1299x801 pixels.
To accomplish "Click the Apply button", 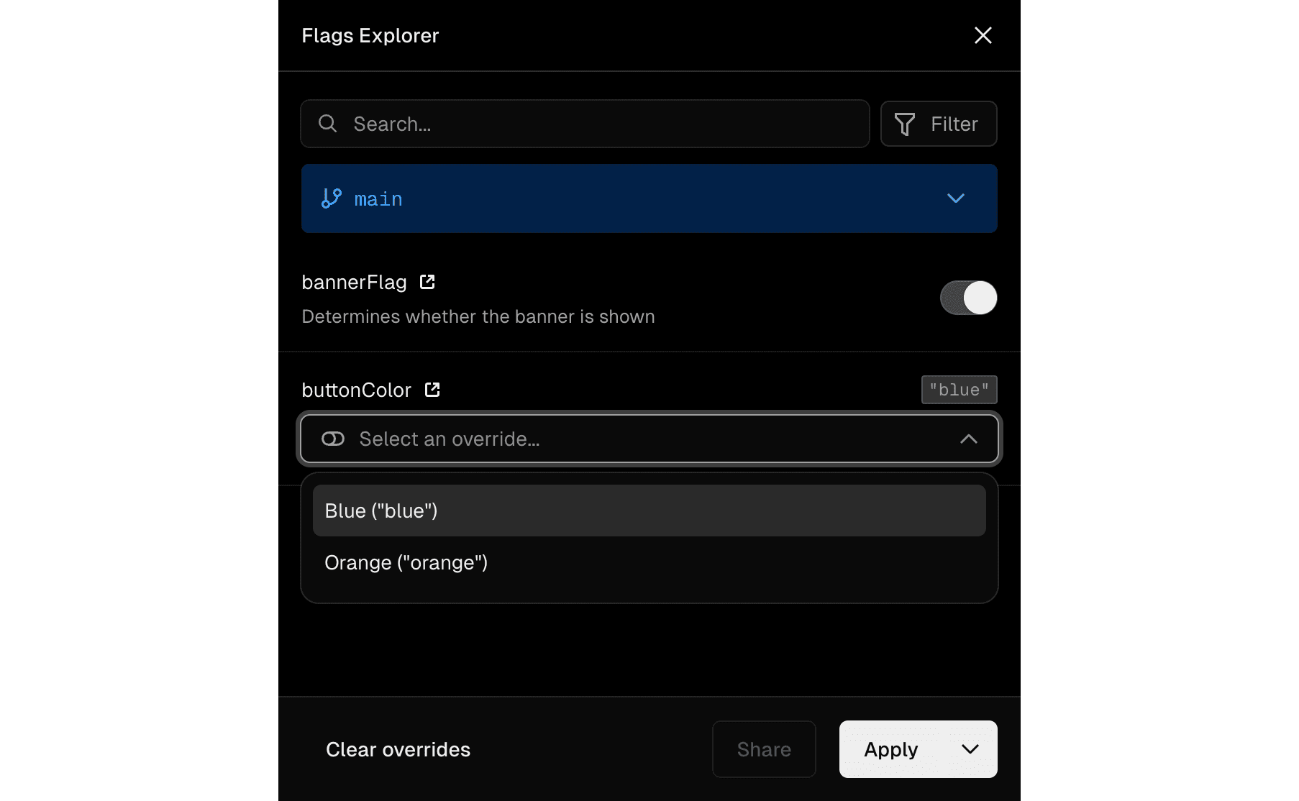I will click(x=890, y=749).
